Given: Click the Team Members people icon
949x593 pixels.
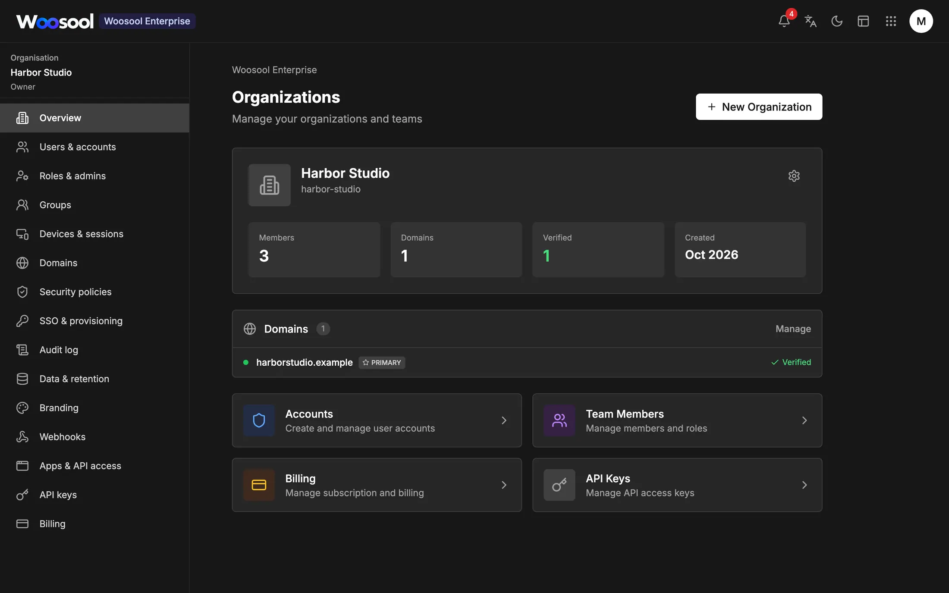Looking at the screenshot, I should tap(559, 420).
